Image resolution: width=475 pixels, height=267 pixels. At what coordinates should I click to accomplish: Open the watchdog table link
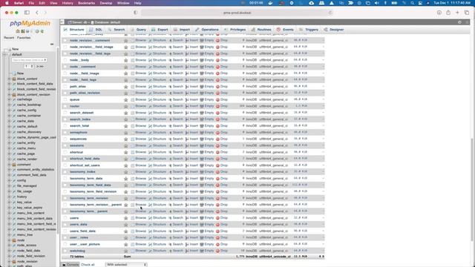click(x=77, y=251)
